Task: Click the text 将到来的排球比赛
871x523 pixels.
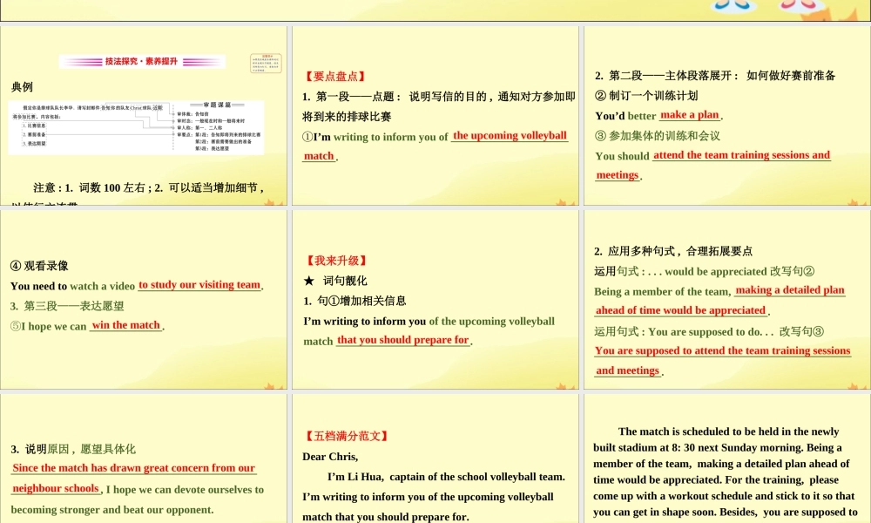Action: click(x=347, y=117)
